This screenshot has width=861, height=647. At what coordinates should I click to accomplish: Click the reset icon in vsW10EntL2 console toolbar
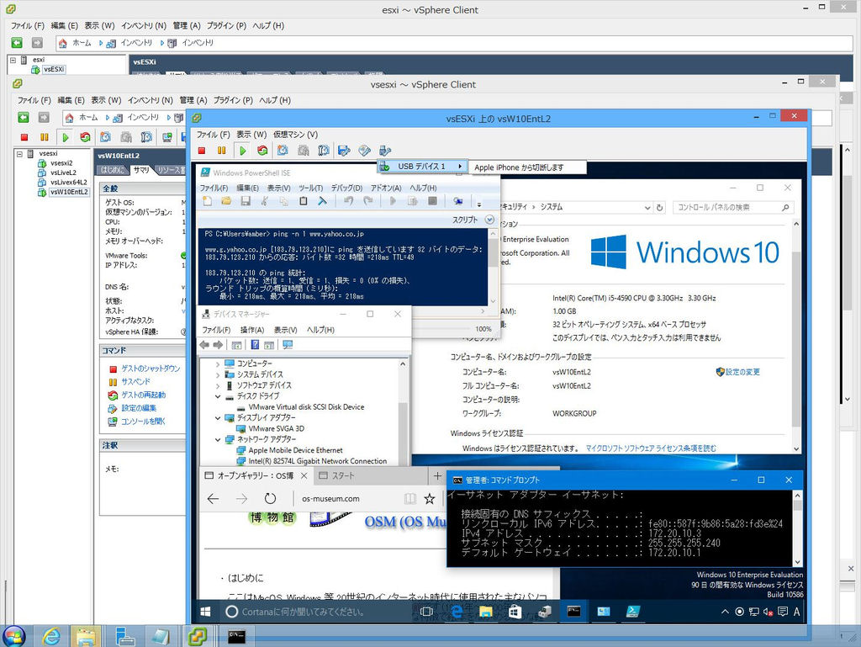point(262,151)
